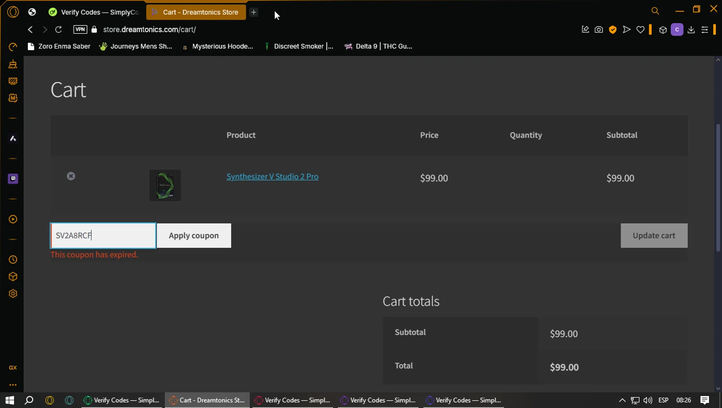The width and height of the screenshot is (722, 408).
Task: Open a new tab with plus button
Action: tap(254, 12)
